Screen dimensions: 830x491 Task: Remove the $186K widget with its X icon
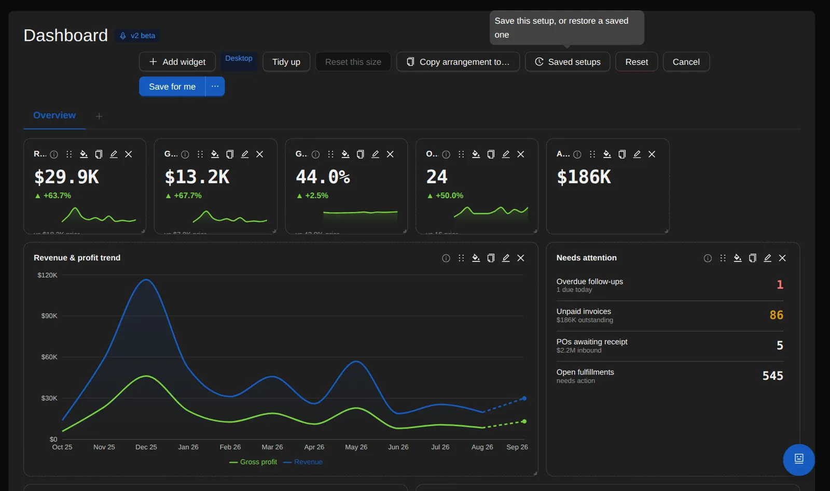pos(652,154)
